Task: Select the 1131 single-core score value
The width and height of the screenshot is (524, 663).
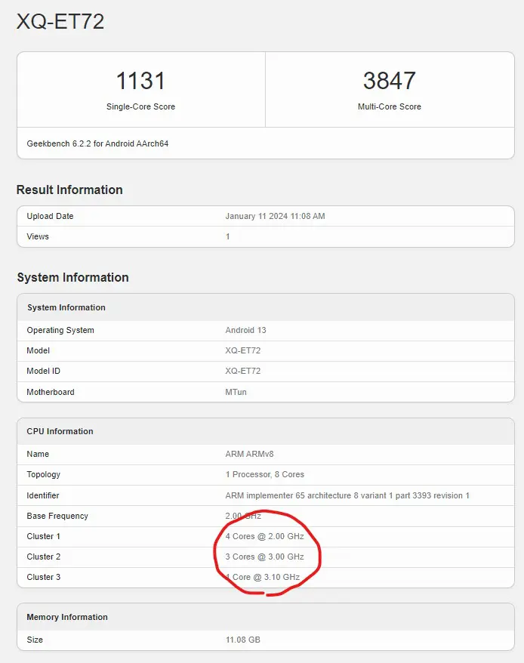Action: 140,80
